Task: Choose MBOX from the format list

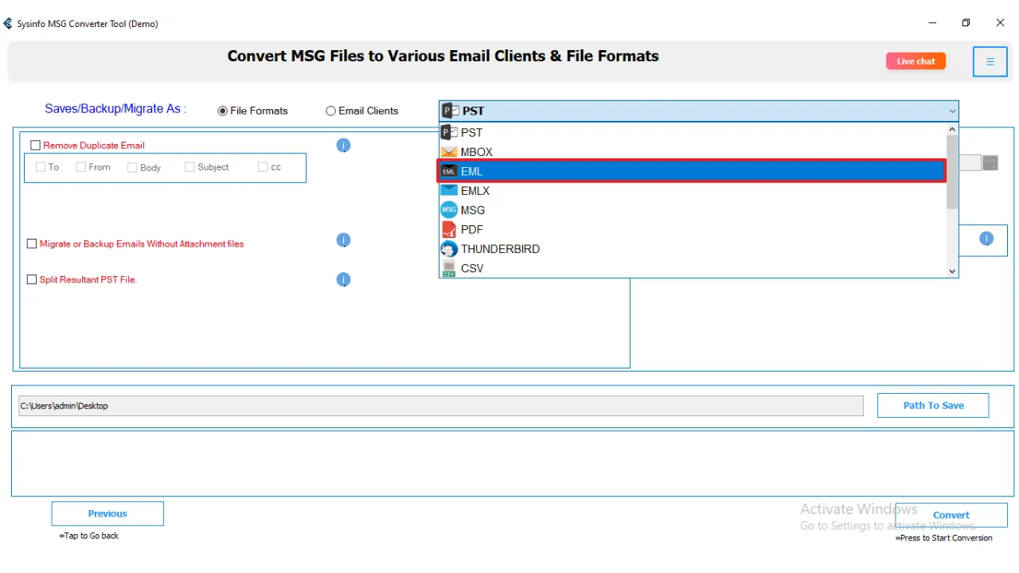Action: 693,152
